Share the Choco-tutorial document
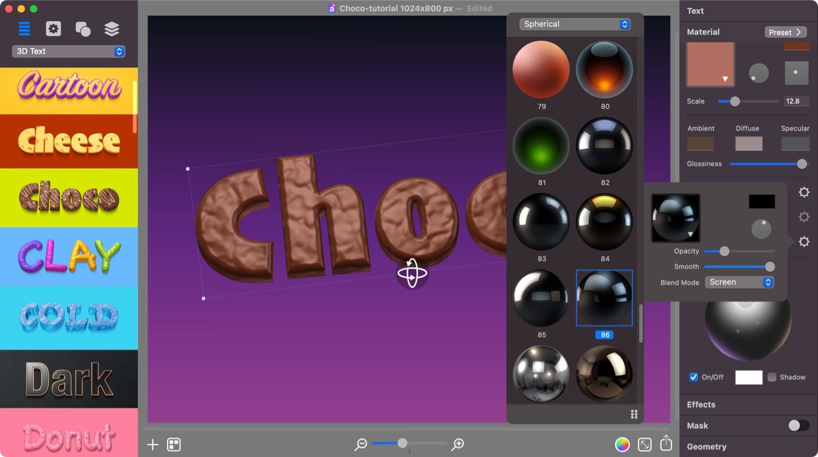This screenshot has height=457, width=818. coord(666,445)
